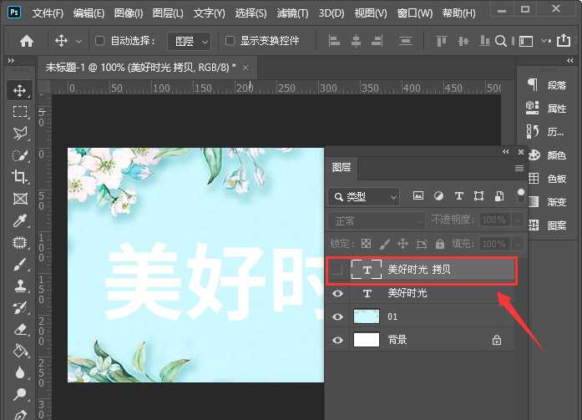Open the 图层 auto-select dropdown
582x420 pixels.
pyautogui.click(x=191, y=41)
